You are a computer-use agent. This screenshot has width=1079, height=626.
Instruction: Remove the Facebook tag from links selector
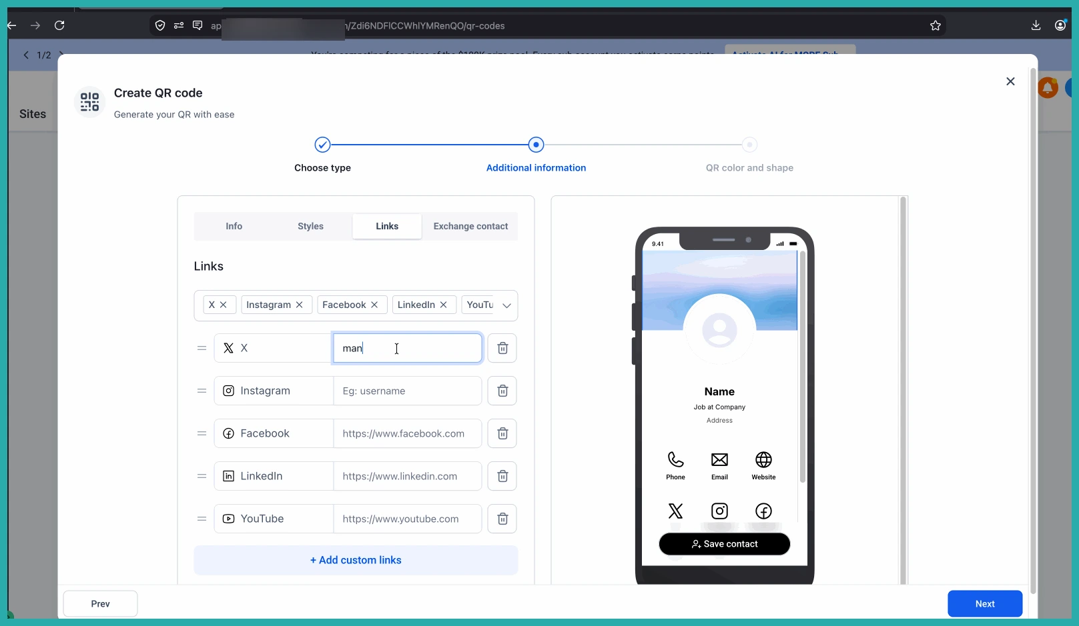point(374,305)
